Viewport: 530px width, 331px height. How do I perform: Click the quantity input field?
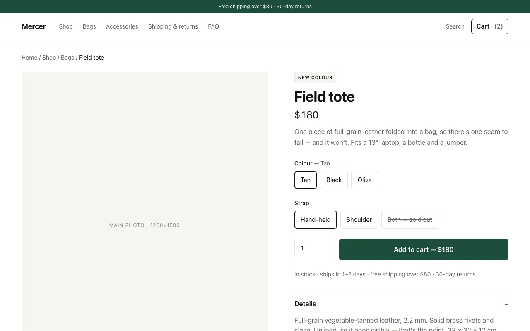point(314,248)
